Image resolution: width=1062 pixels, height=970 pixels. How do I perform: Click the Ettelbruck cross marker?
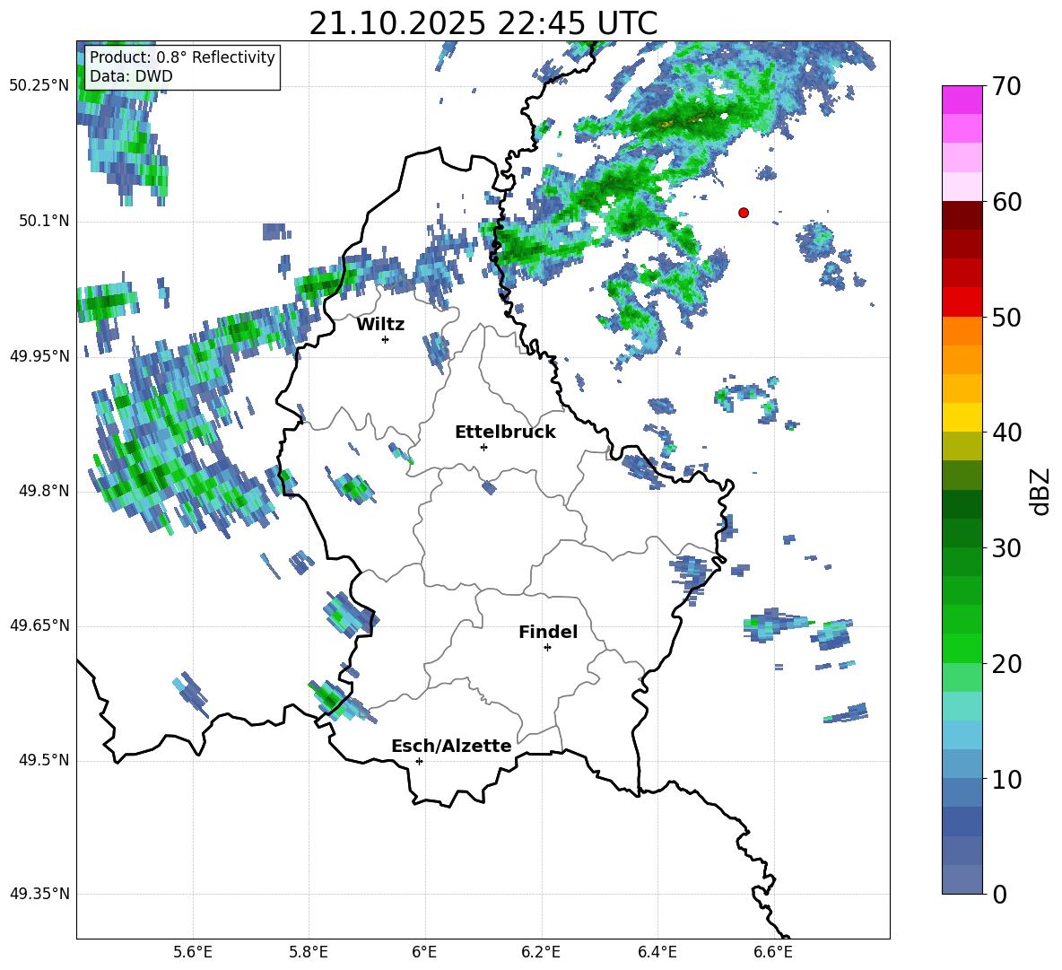pos(483,447)
